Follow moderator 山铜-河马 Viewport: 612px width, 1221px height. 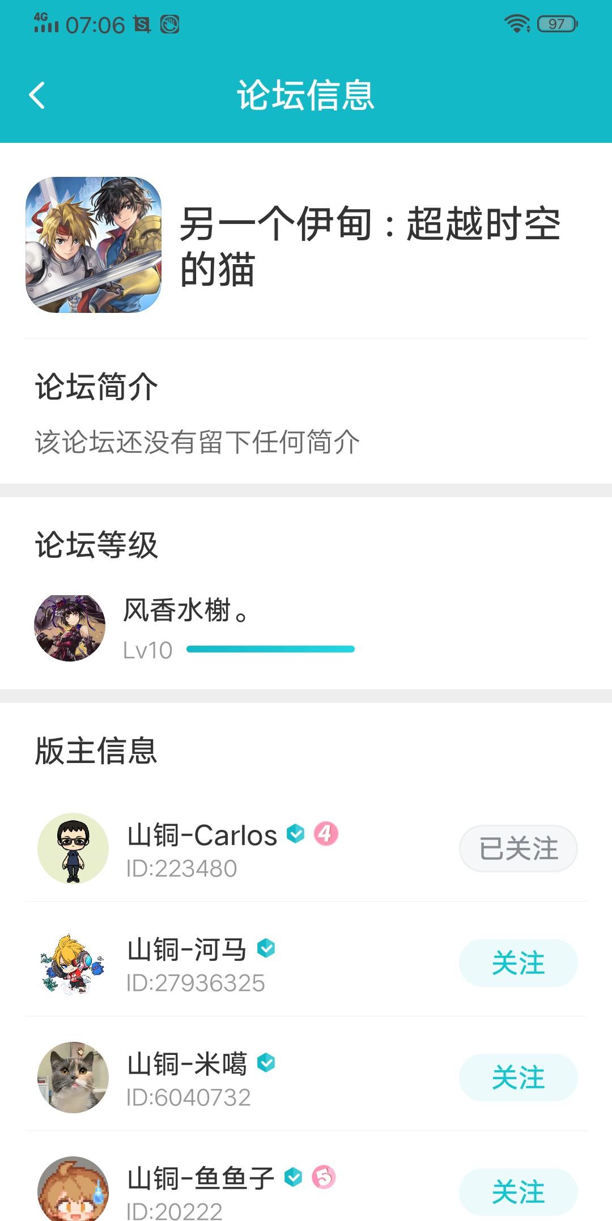point(518,963)
